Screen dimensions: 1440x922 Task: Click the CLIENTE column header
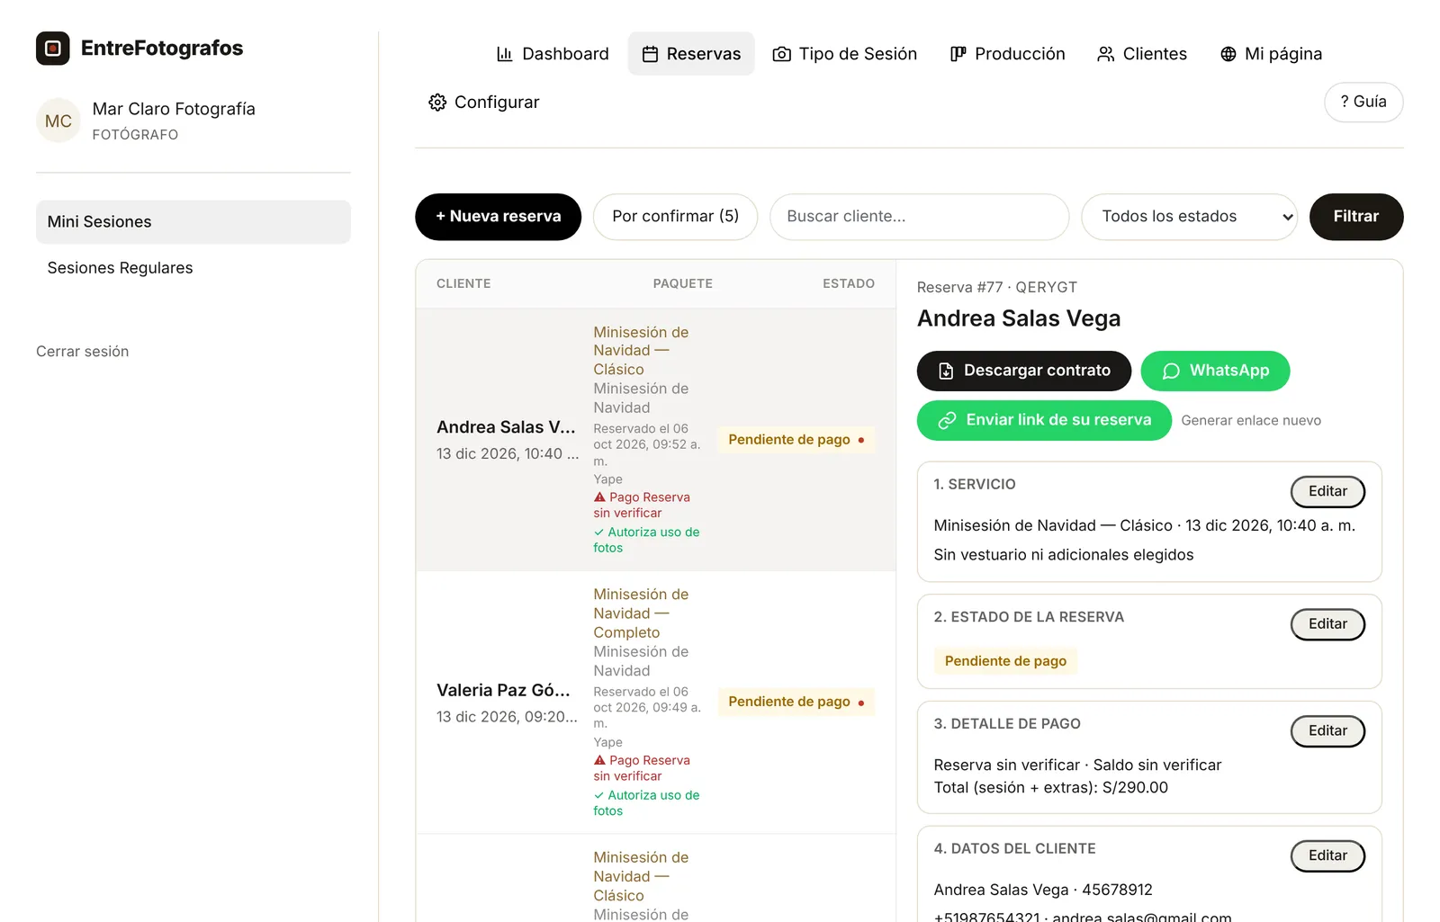(463, 283)
